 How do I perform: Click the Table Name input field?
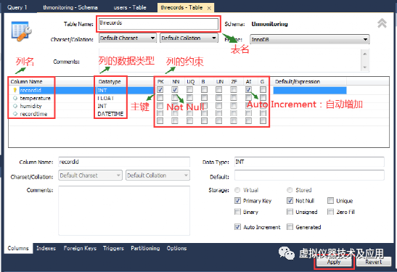click(158, 24)
